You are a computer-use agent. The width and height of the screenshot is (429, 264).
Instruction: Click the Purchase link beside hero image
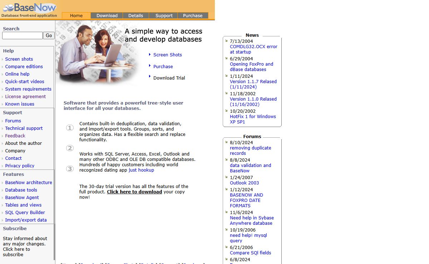pyautogui.click(x=163, y=67)
